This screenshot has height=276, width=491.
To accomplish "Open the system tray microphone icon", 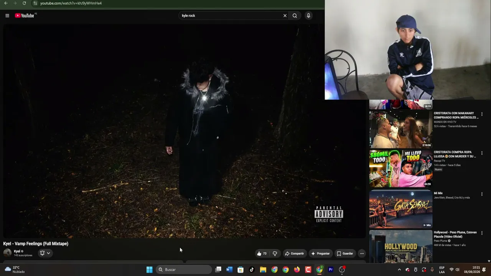I will 432,269.
